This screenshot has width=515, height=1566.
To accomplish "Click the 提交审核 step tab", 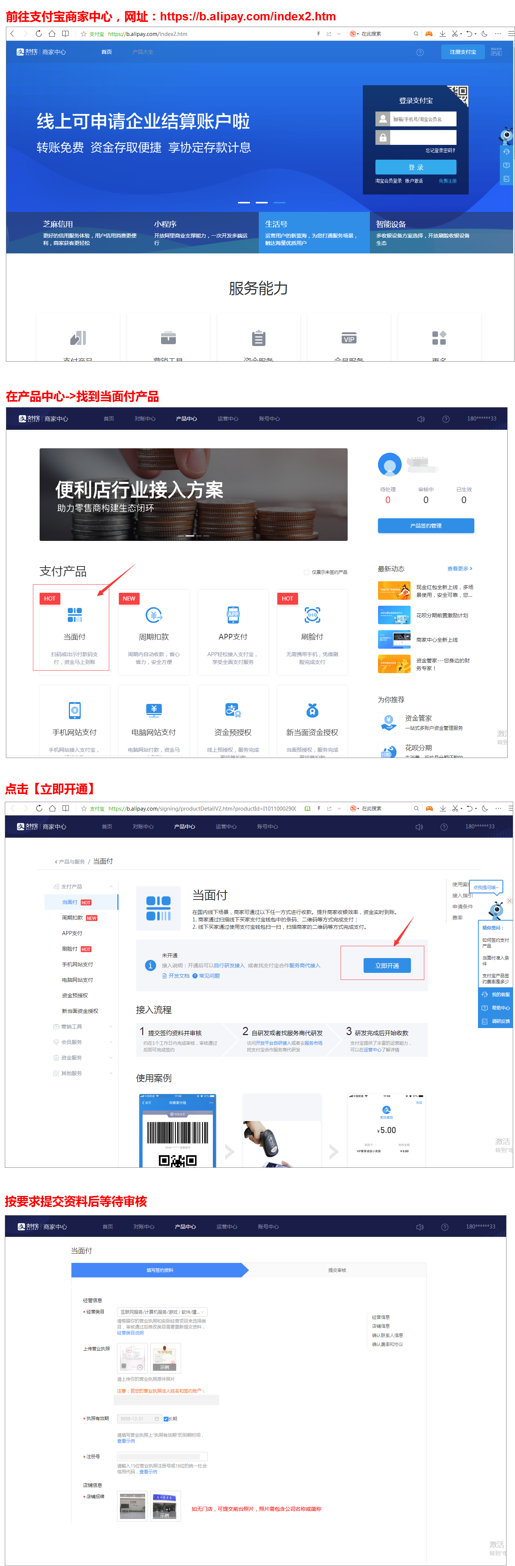I will pyautogui.click(x=337, y=1270).
